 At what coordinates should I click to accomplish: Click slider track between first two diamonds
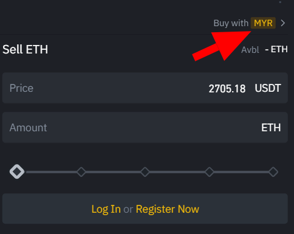(51, 172)
